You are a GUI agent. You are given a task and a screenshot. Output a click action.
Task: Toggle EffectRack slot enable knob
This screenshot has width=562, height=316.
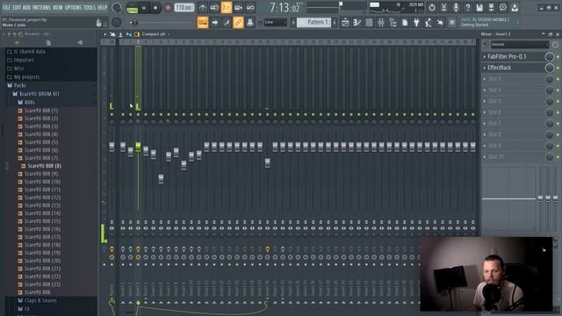click(549, 68)
